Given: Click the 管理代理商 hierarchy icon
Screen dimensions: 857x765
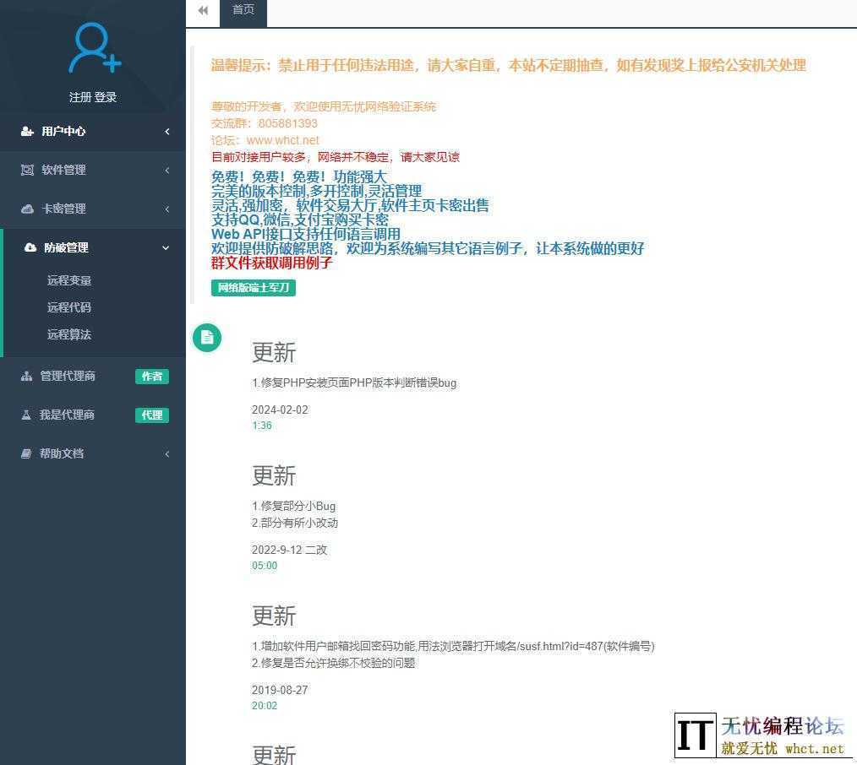Looking at the screenshot, I should tap(27, 377).
